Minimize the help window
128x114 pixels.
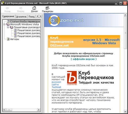116,3
